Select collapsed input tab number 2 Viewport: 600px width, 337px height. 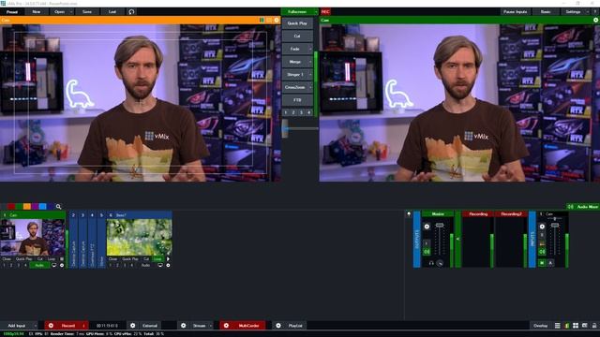pos(73,240)
